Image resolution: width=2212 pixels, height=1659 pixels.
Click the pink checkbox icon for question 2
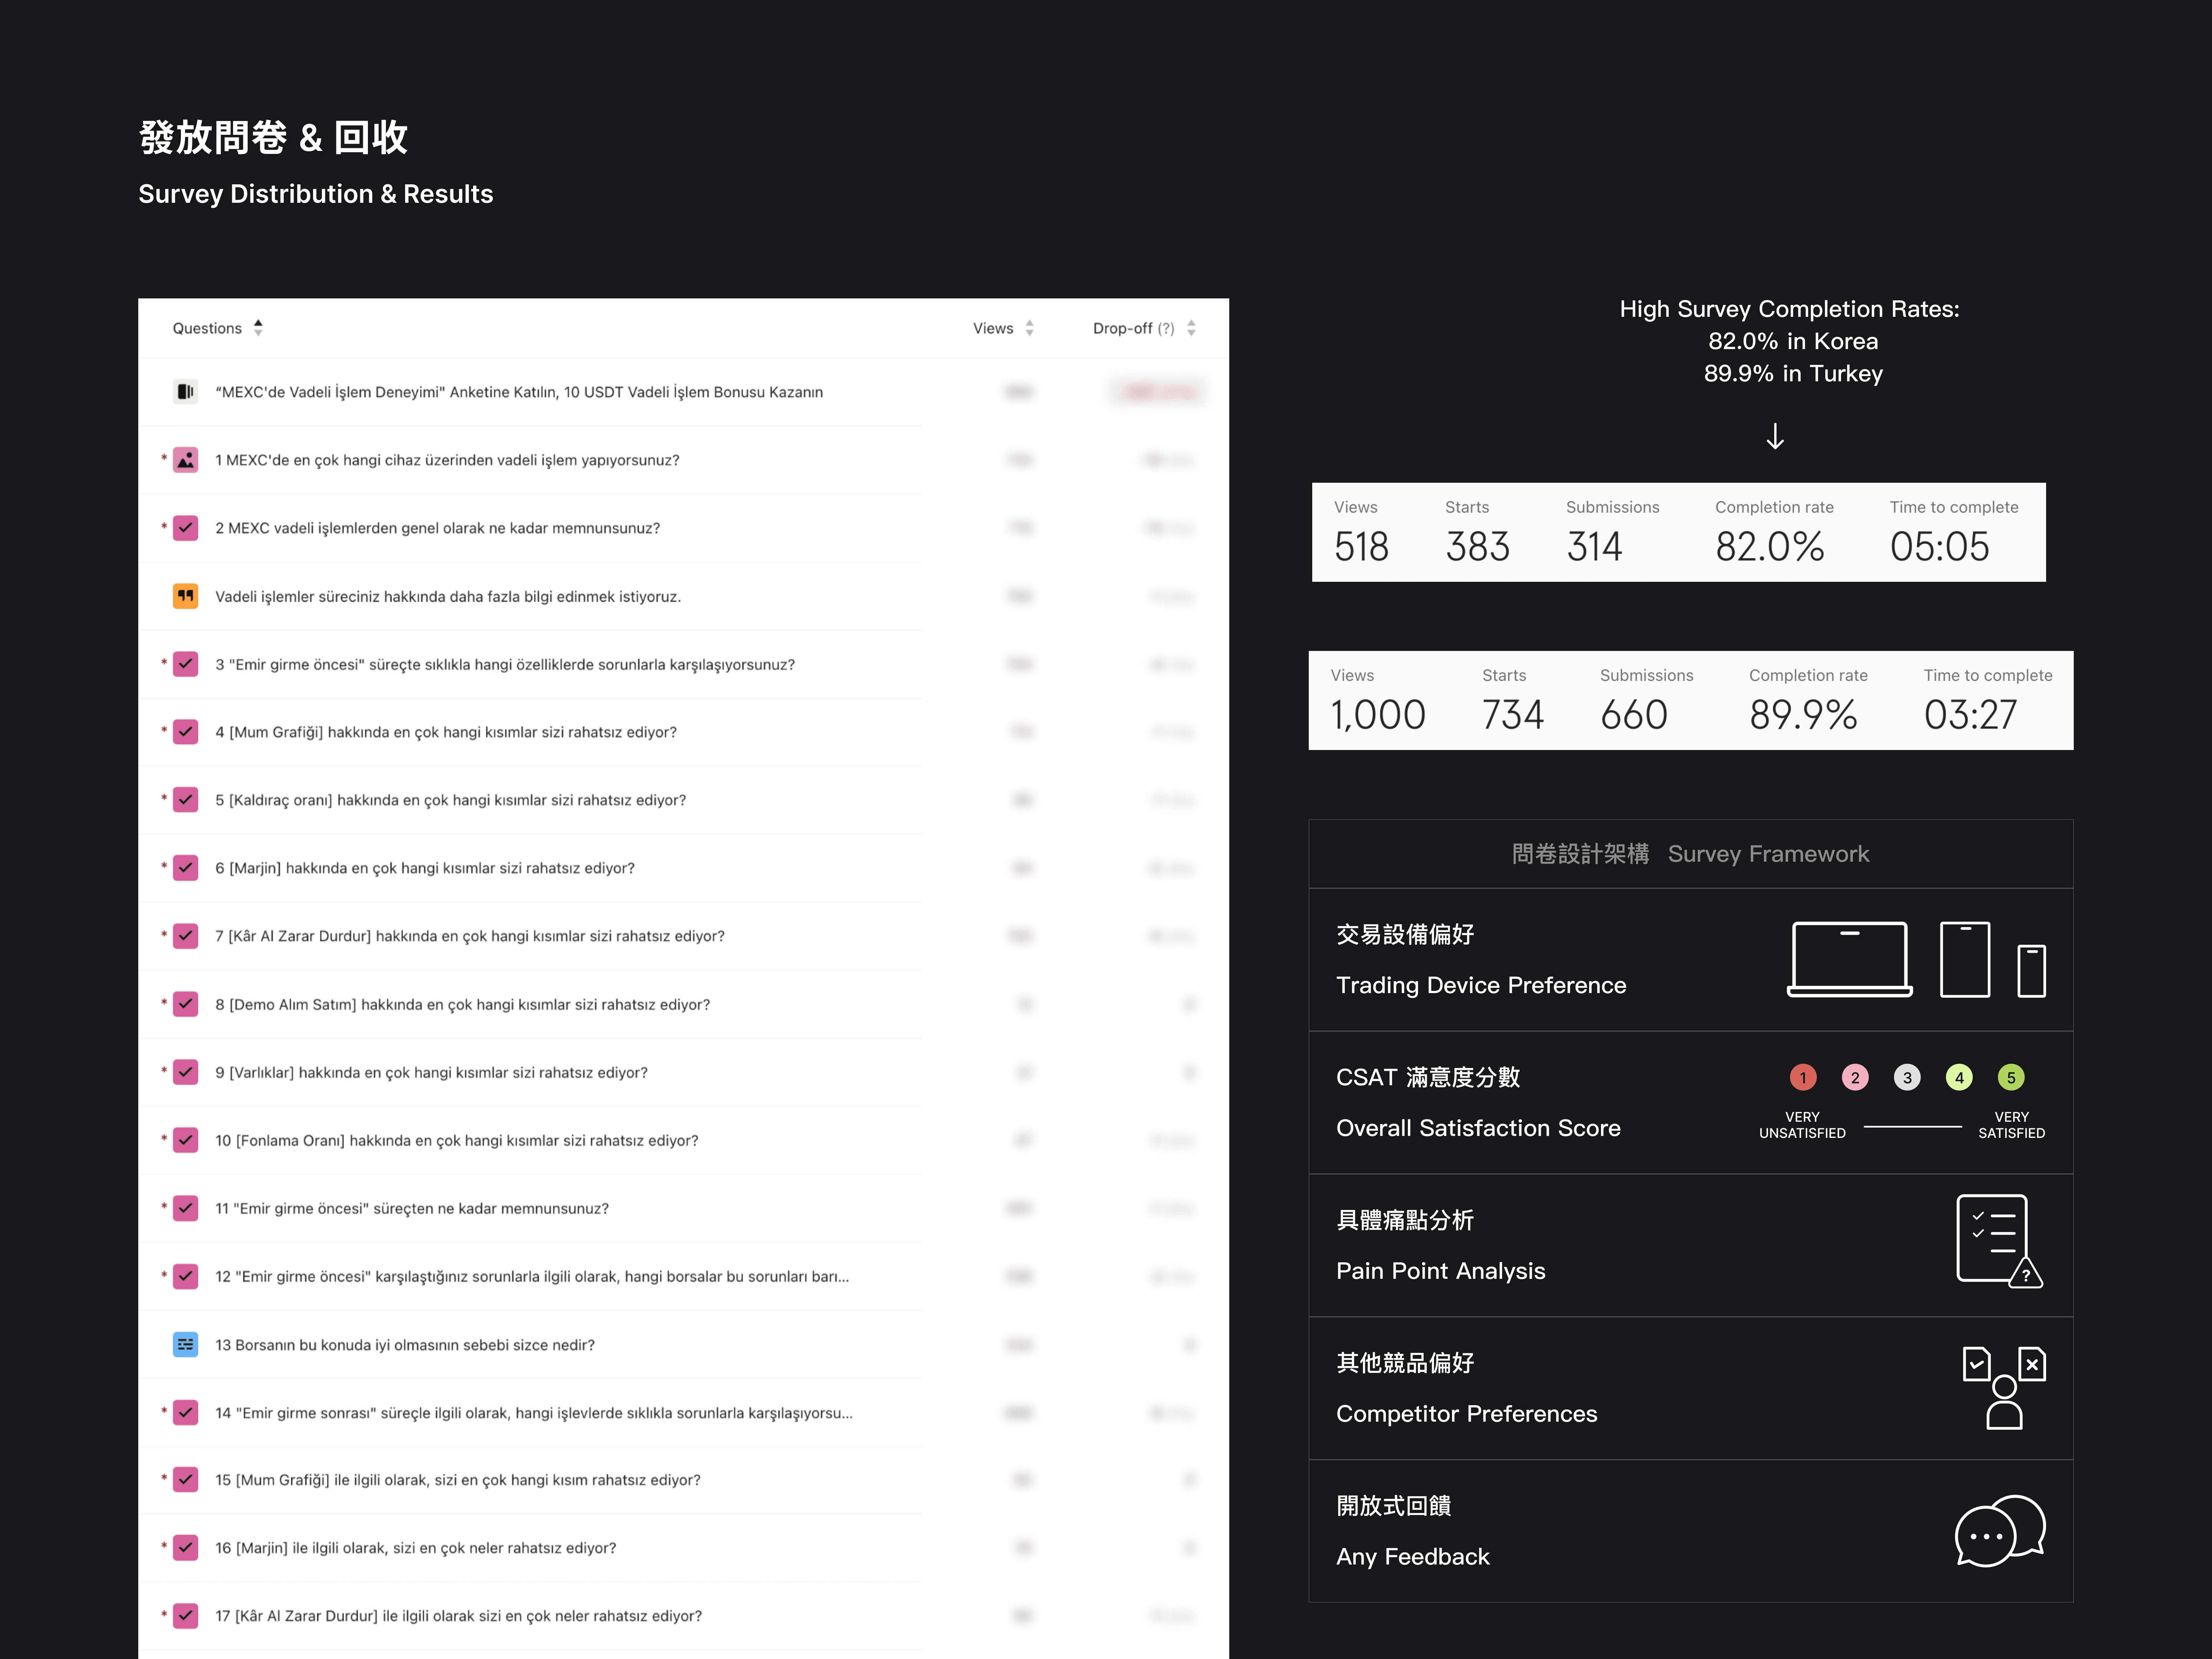coord(185,528)
